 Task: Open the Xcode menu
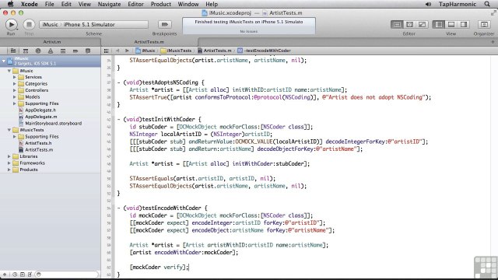pos(30,4)
